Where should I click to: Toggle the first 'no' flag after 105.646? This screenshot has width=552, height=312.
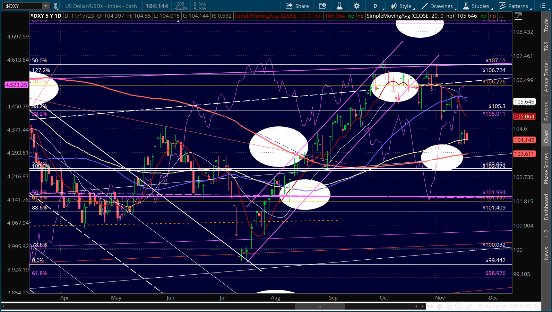point(483,16)
